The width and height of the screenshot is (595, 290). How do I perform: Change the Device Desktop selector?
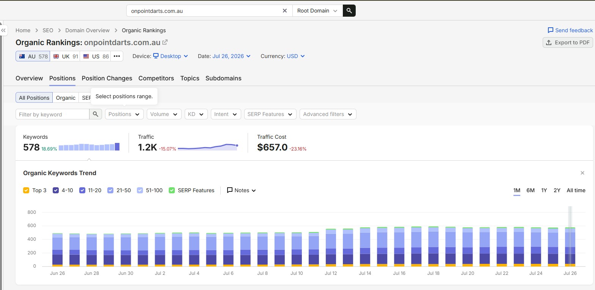coord(171,56)
